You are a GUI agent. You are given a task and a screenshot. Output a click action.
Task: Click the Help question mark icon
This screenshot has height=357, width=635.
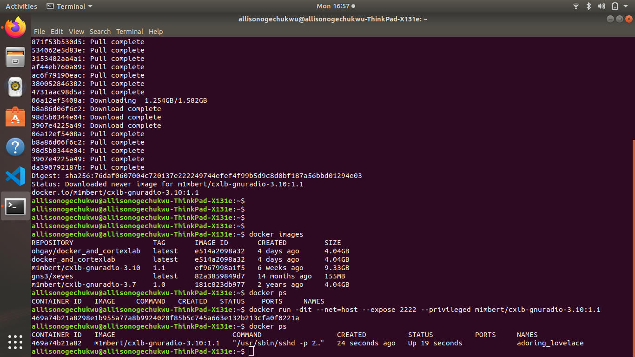click(15, 147)
